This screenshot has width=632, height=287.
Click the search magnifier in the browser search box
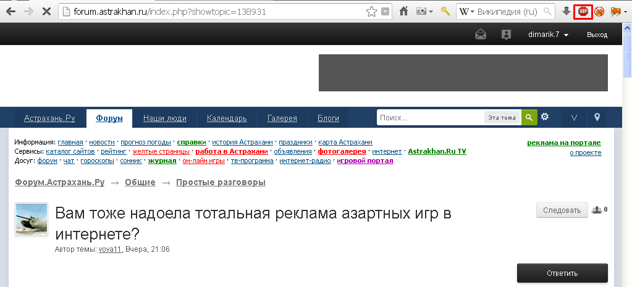pyautogui.click(x=547, y=12)
